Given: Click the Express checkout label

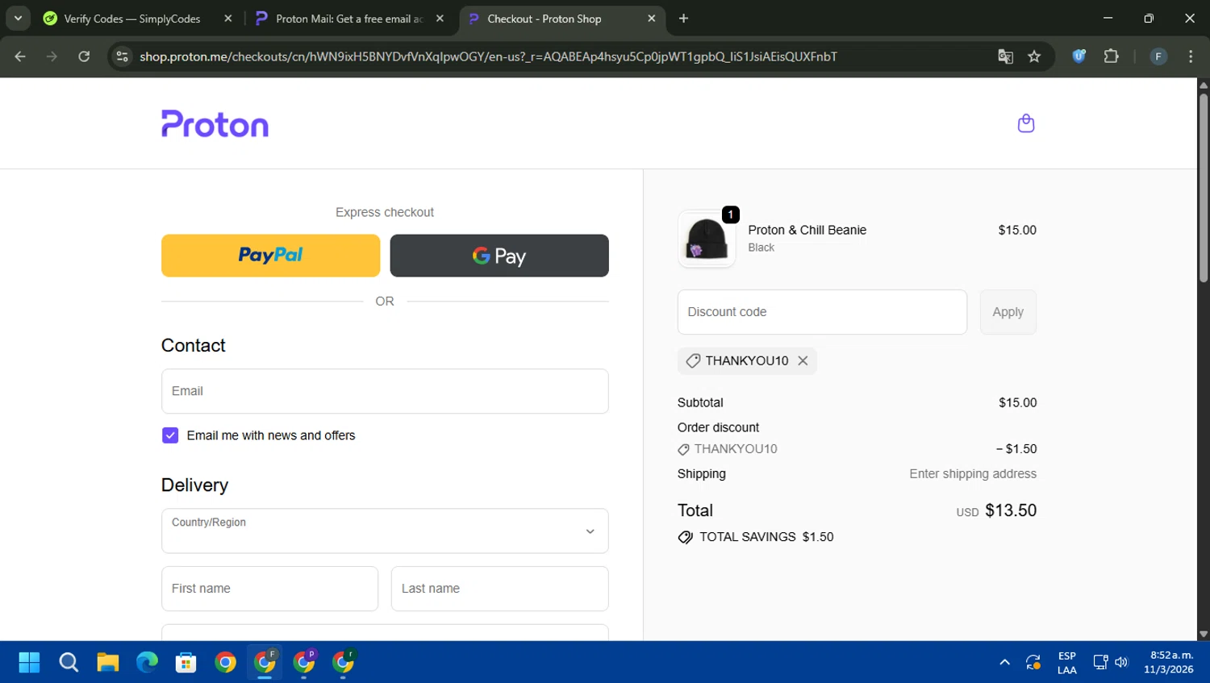Looking at the screenshot, I should 385,212.
